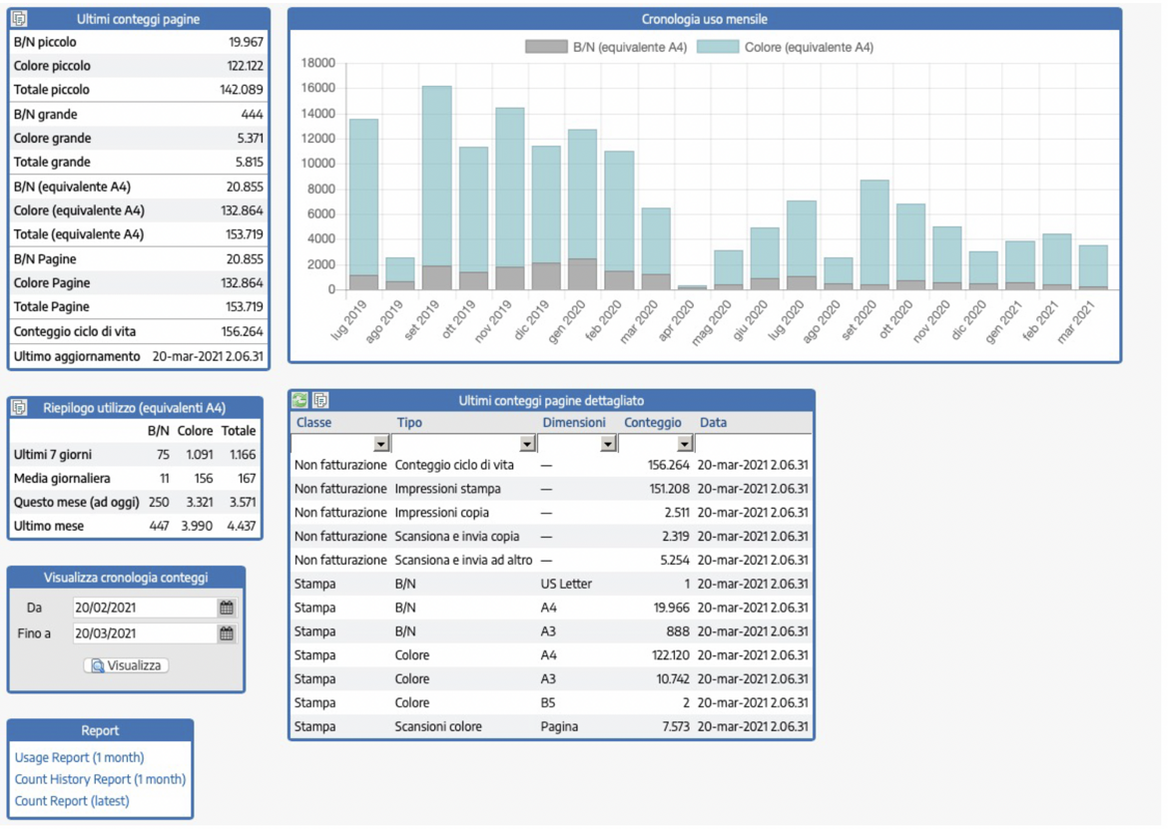Click green refresh icon in detailed counts panel

(299, 400)
